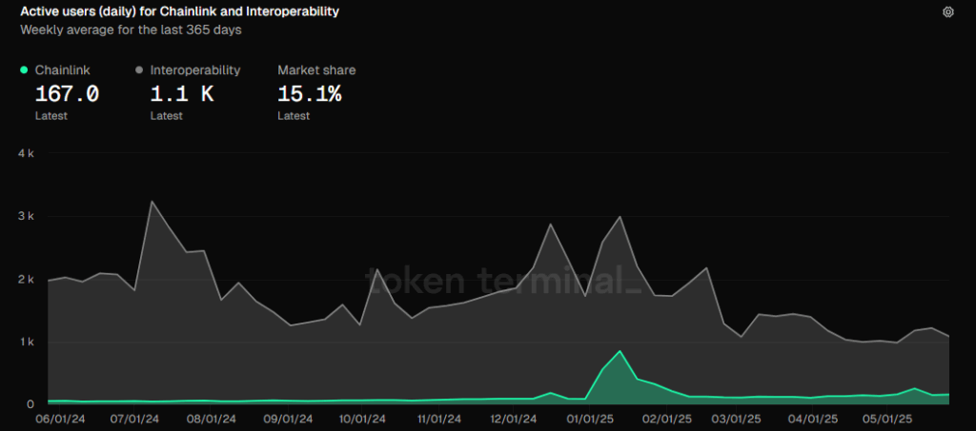Toggle the green Chainlink legend dot
976x431 pixels.
tap(24, 70)
